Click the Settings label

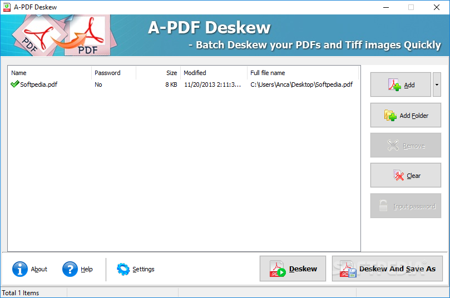coord(144,269)
